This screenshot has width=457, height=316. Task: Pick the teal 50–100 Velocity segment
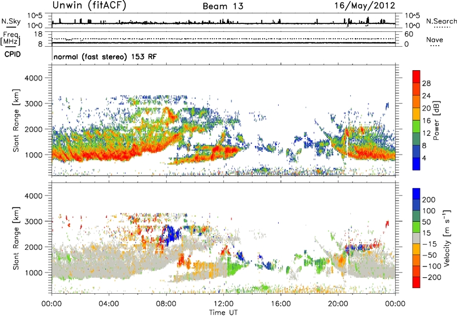coord(416,216)
